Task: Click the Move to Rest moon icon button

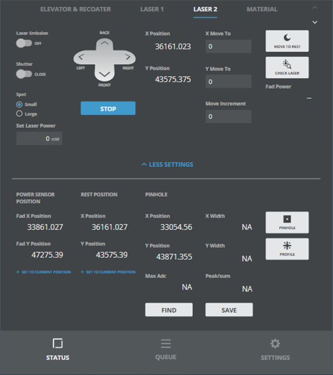Action: (287, 41)
